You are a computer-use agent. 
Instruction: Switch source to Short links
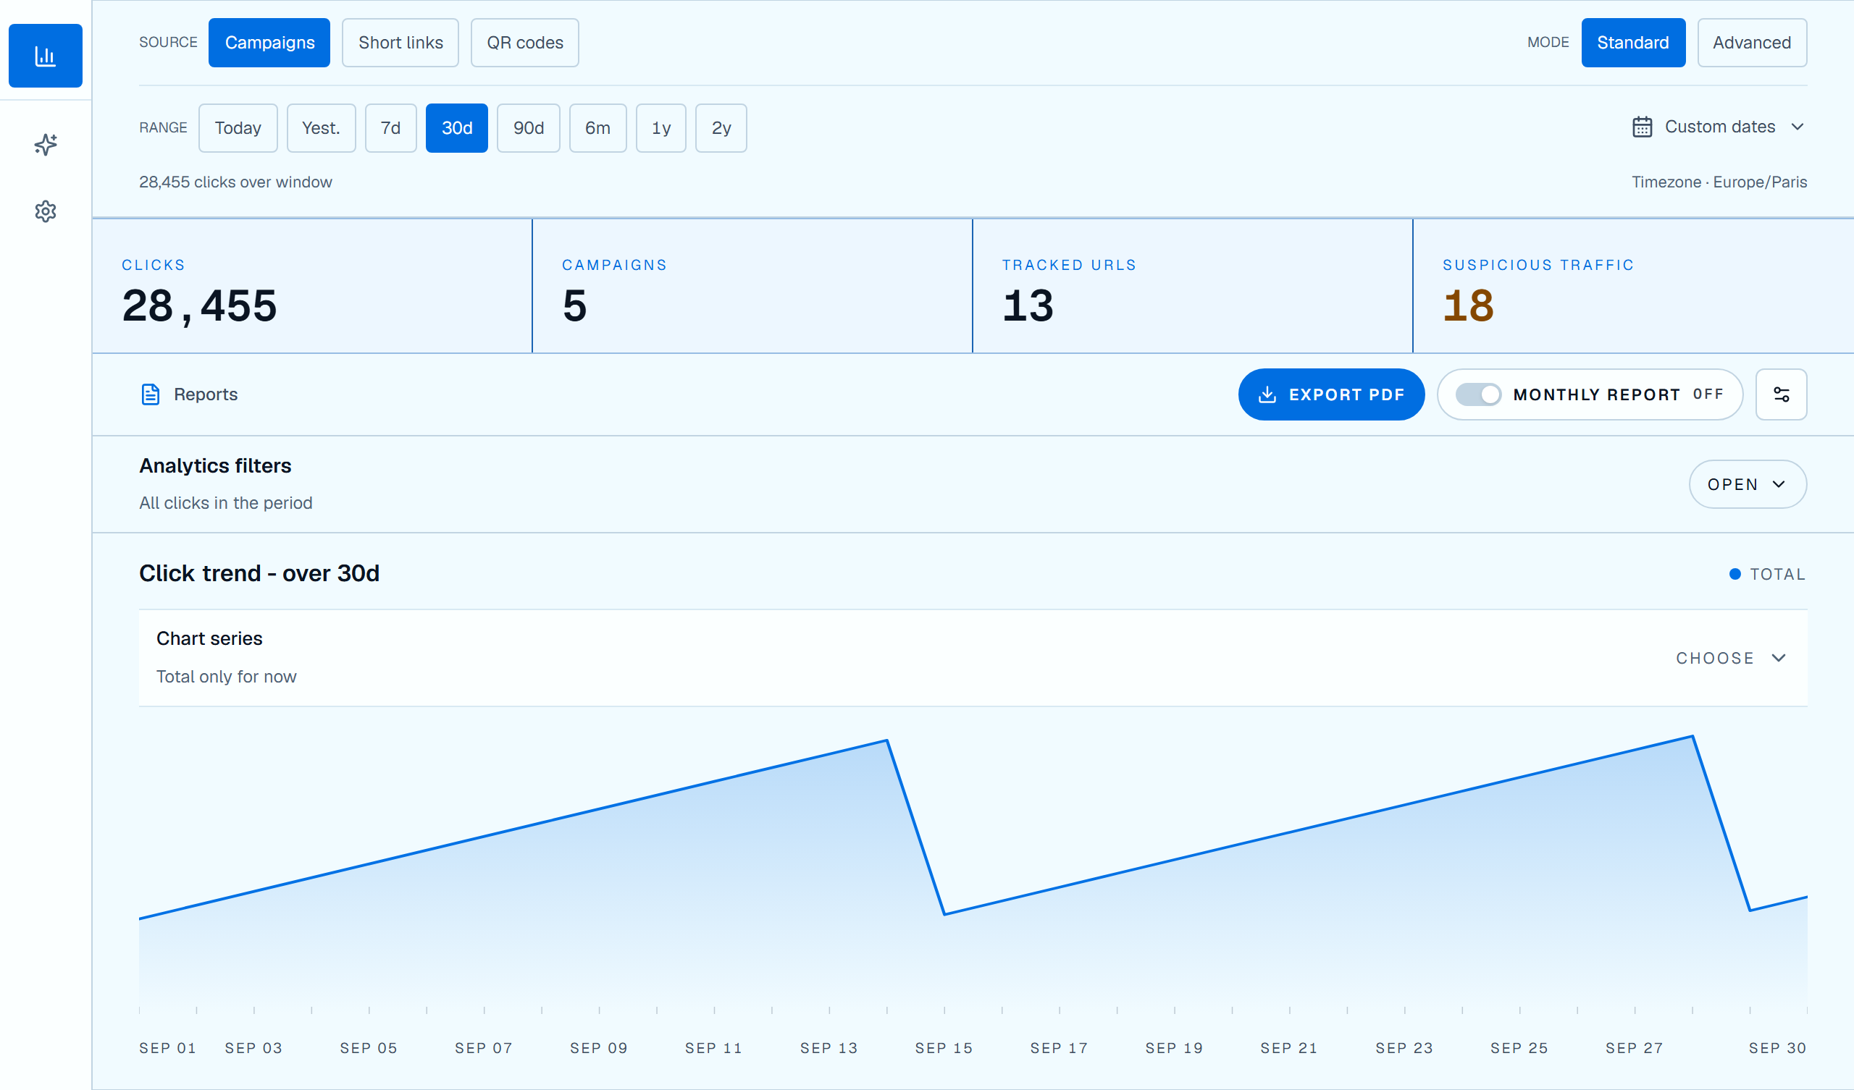400,43
